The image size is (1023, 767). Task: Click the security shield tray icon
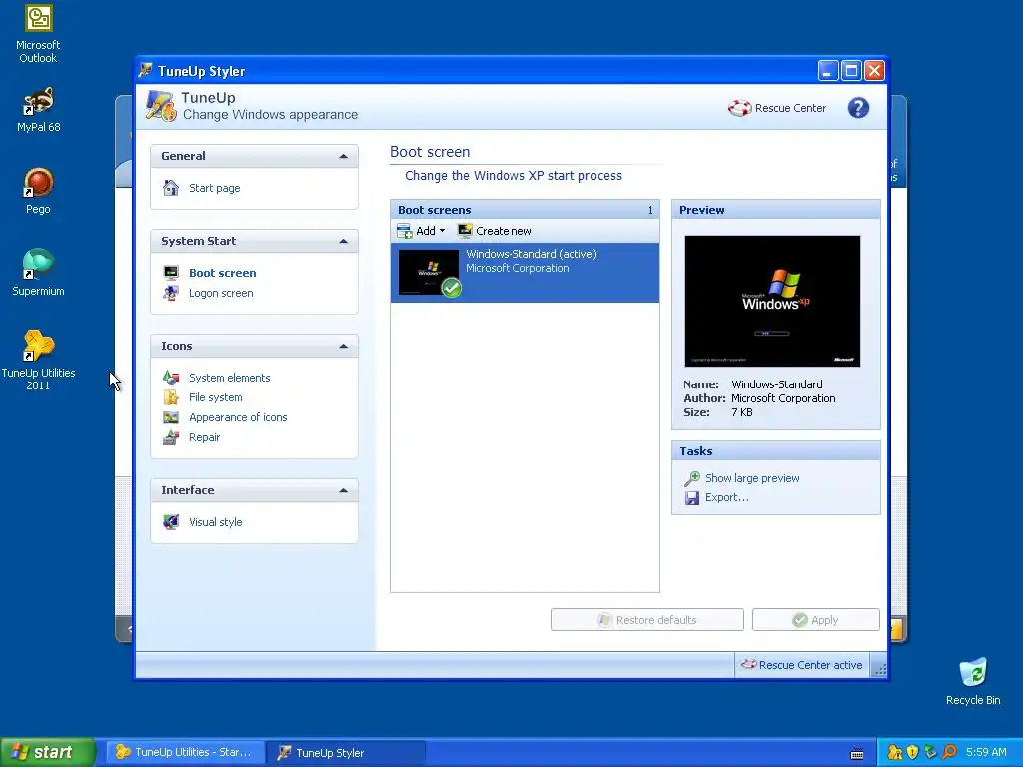(913, 753)
